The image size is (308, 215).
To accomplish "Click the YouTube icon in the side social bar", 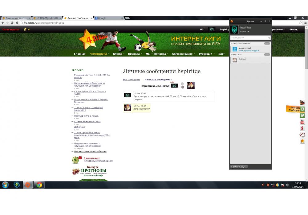I will pyautogui.click(x=302, y=122).
